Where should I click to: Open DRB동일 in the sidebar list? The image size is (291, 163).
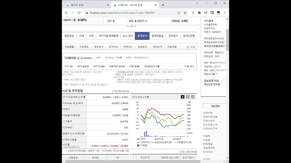click(208, 144)
